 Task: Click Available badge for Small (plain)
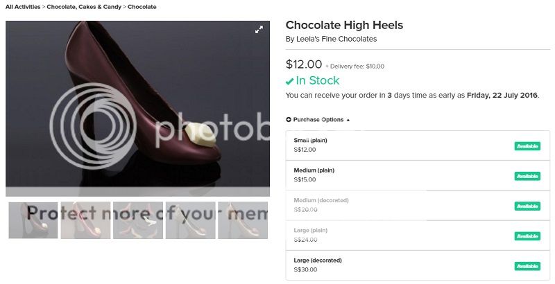click(527, 146)
